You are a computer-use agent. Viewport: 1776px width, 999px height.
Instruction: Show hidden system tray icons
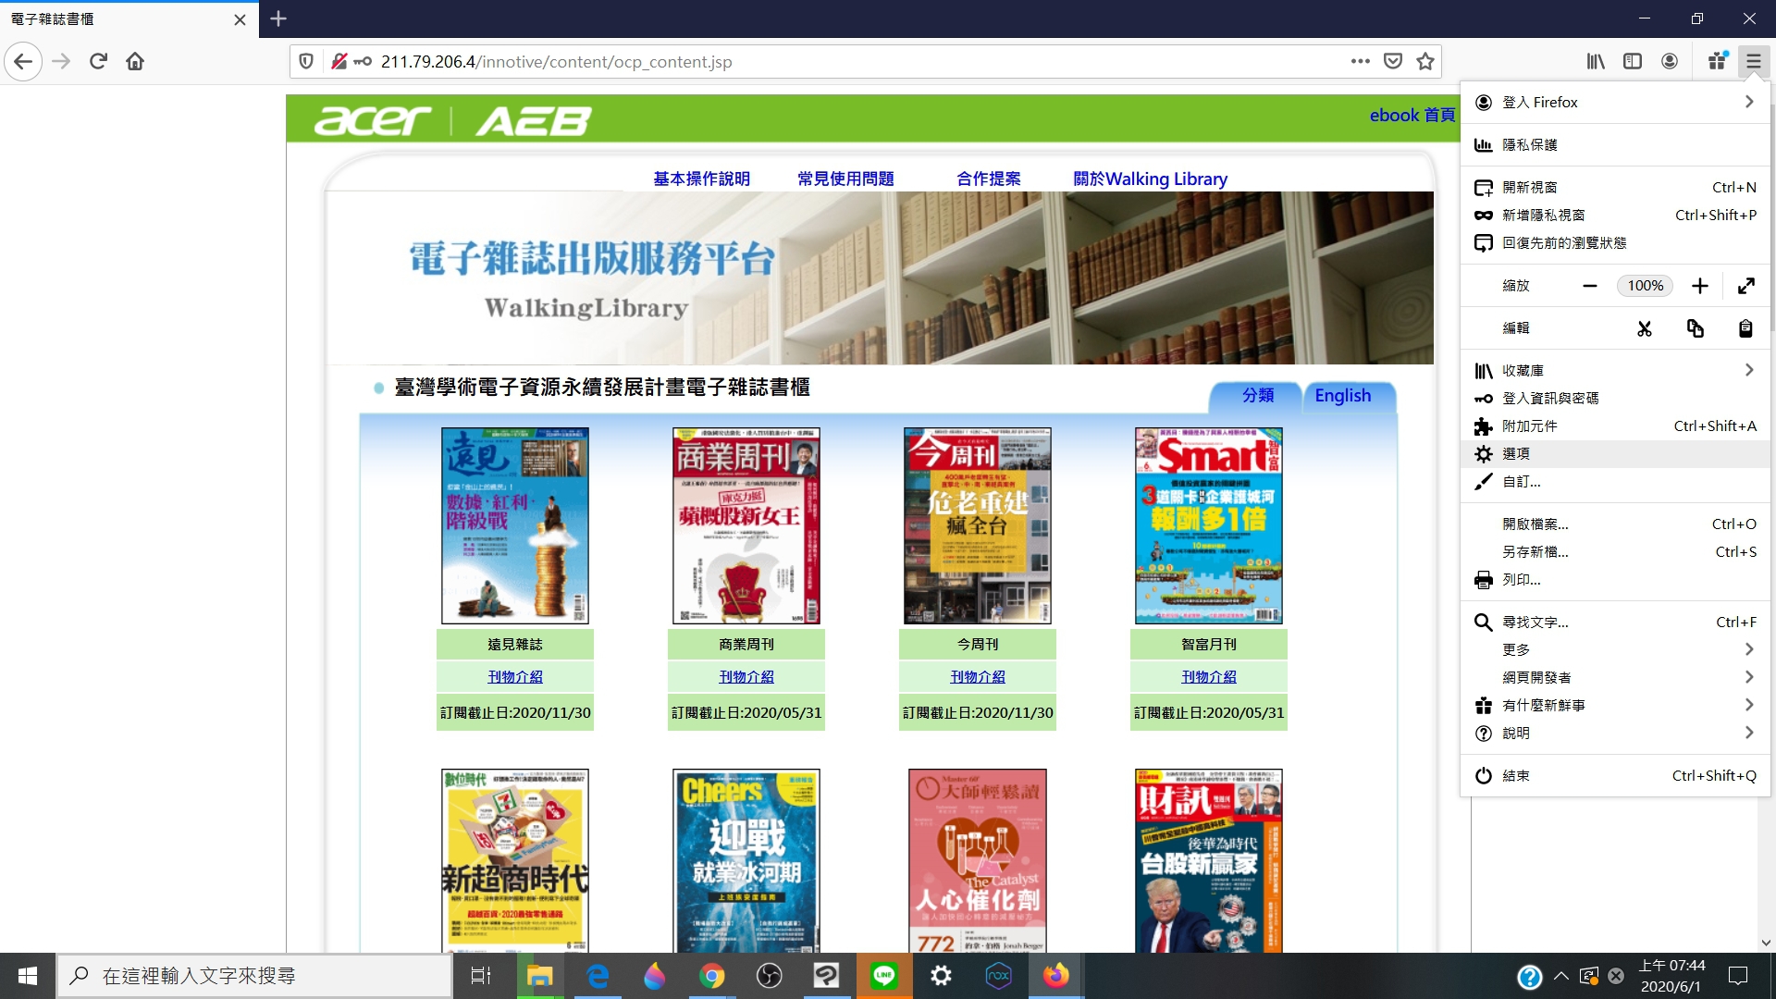click(x=1561, y=976)
